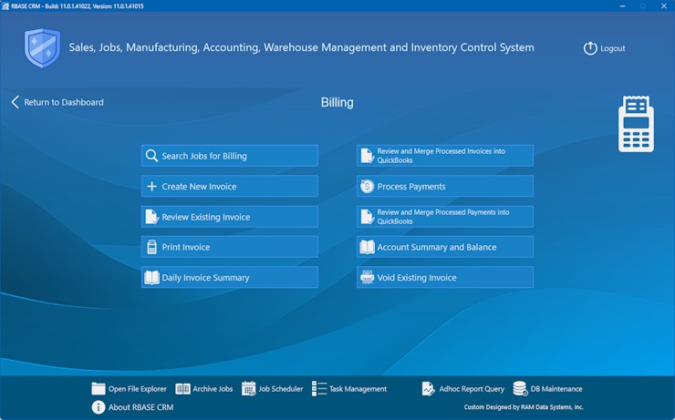Viewport: 675px width, 420px height.
Task: Select Create New Invoice
Action: [230, 186]
